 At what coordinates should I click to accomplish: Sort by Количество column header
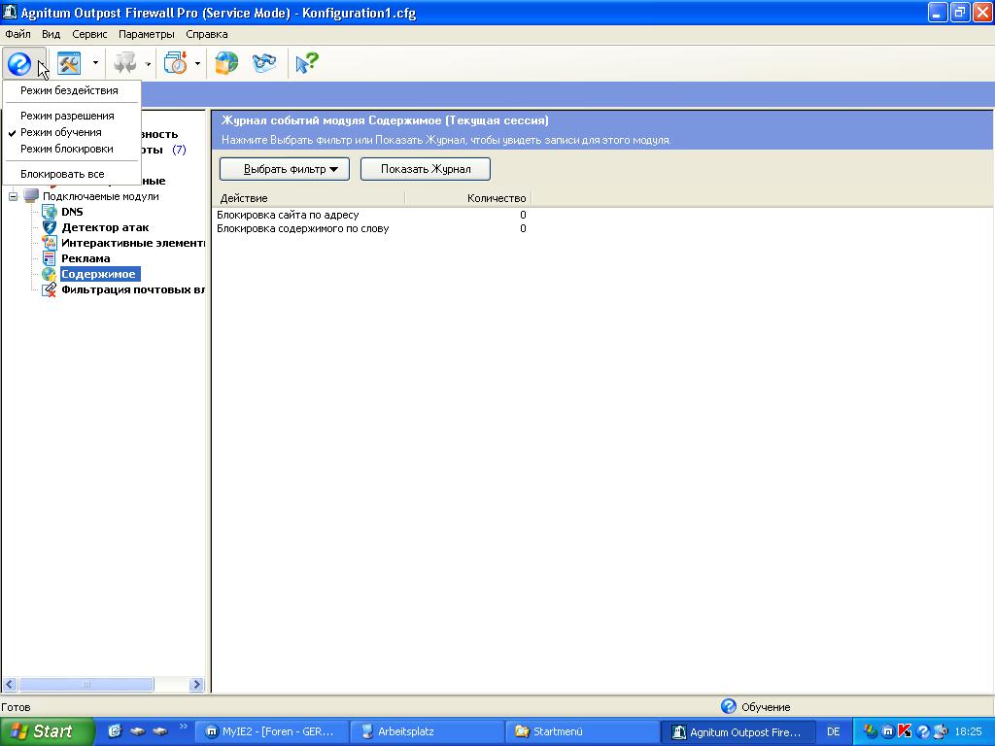pyautogui.click(x=467, y=198)
